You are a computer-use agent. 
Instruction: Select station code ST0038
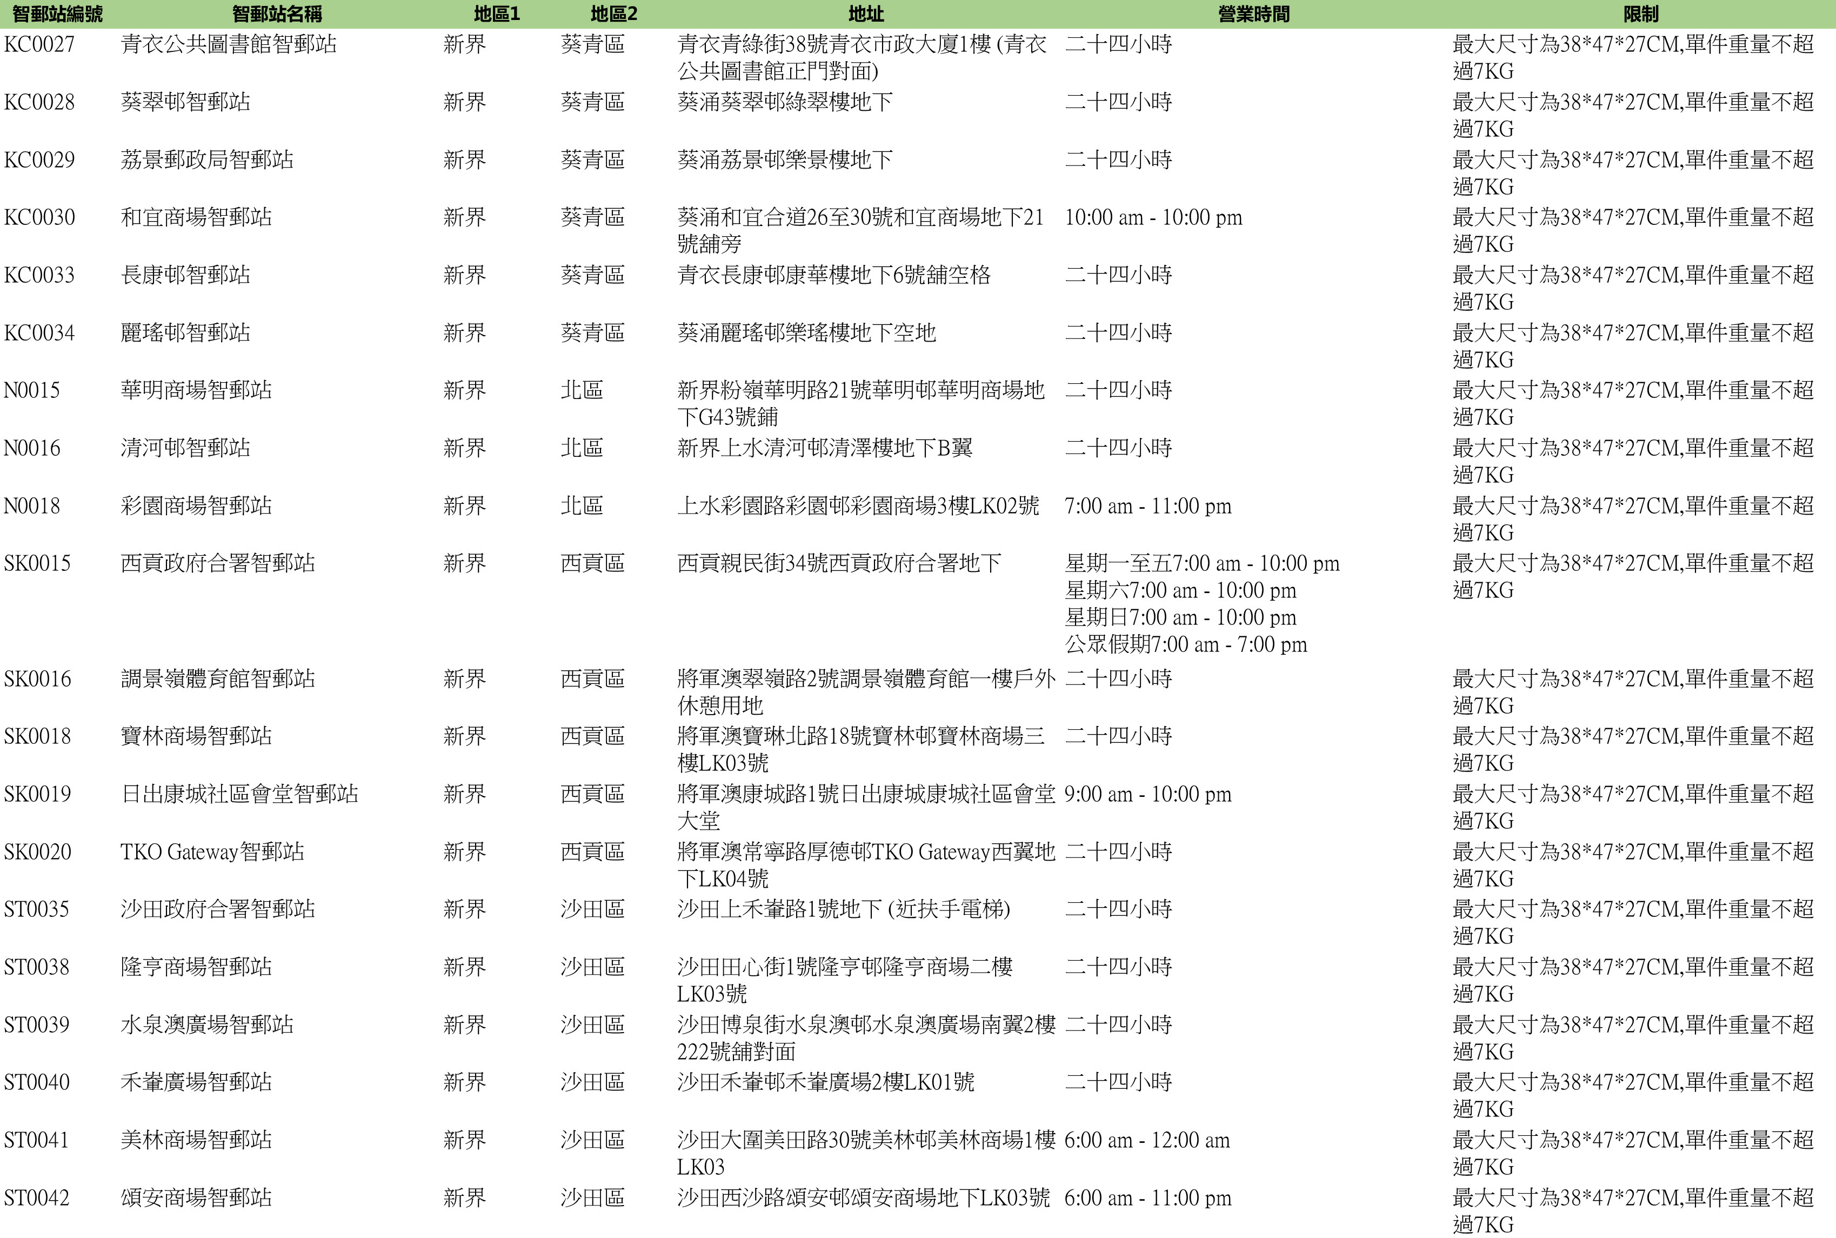(36, 967)
